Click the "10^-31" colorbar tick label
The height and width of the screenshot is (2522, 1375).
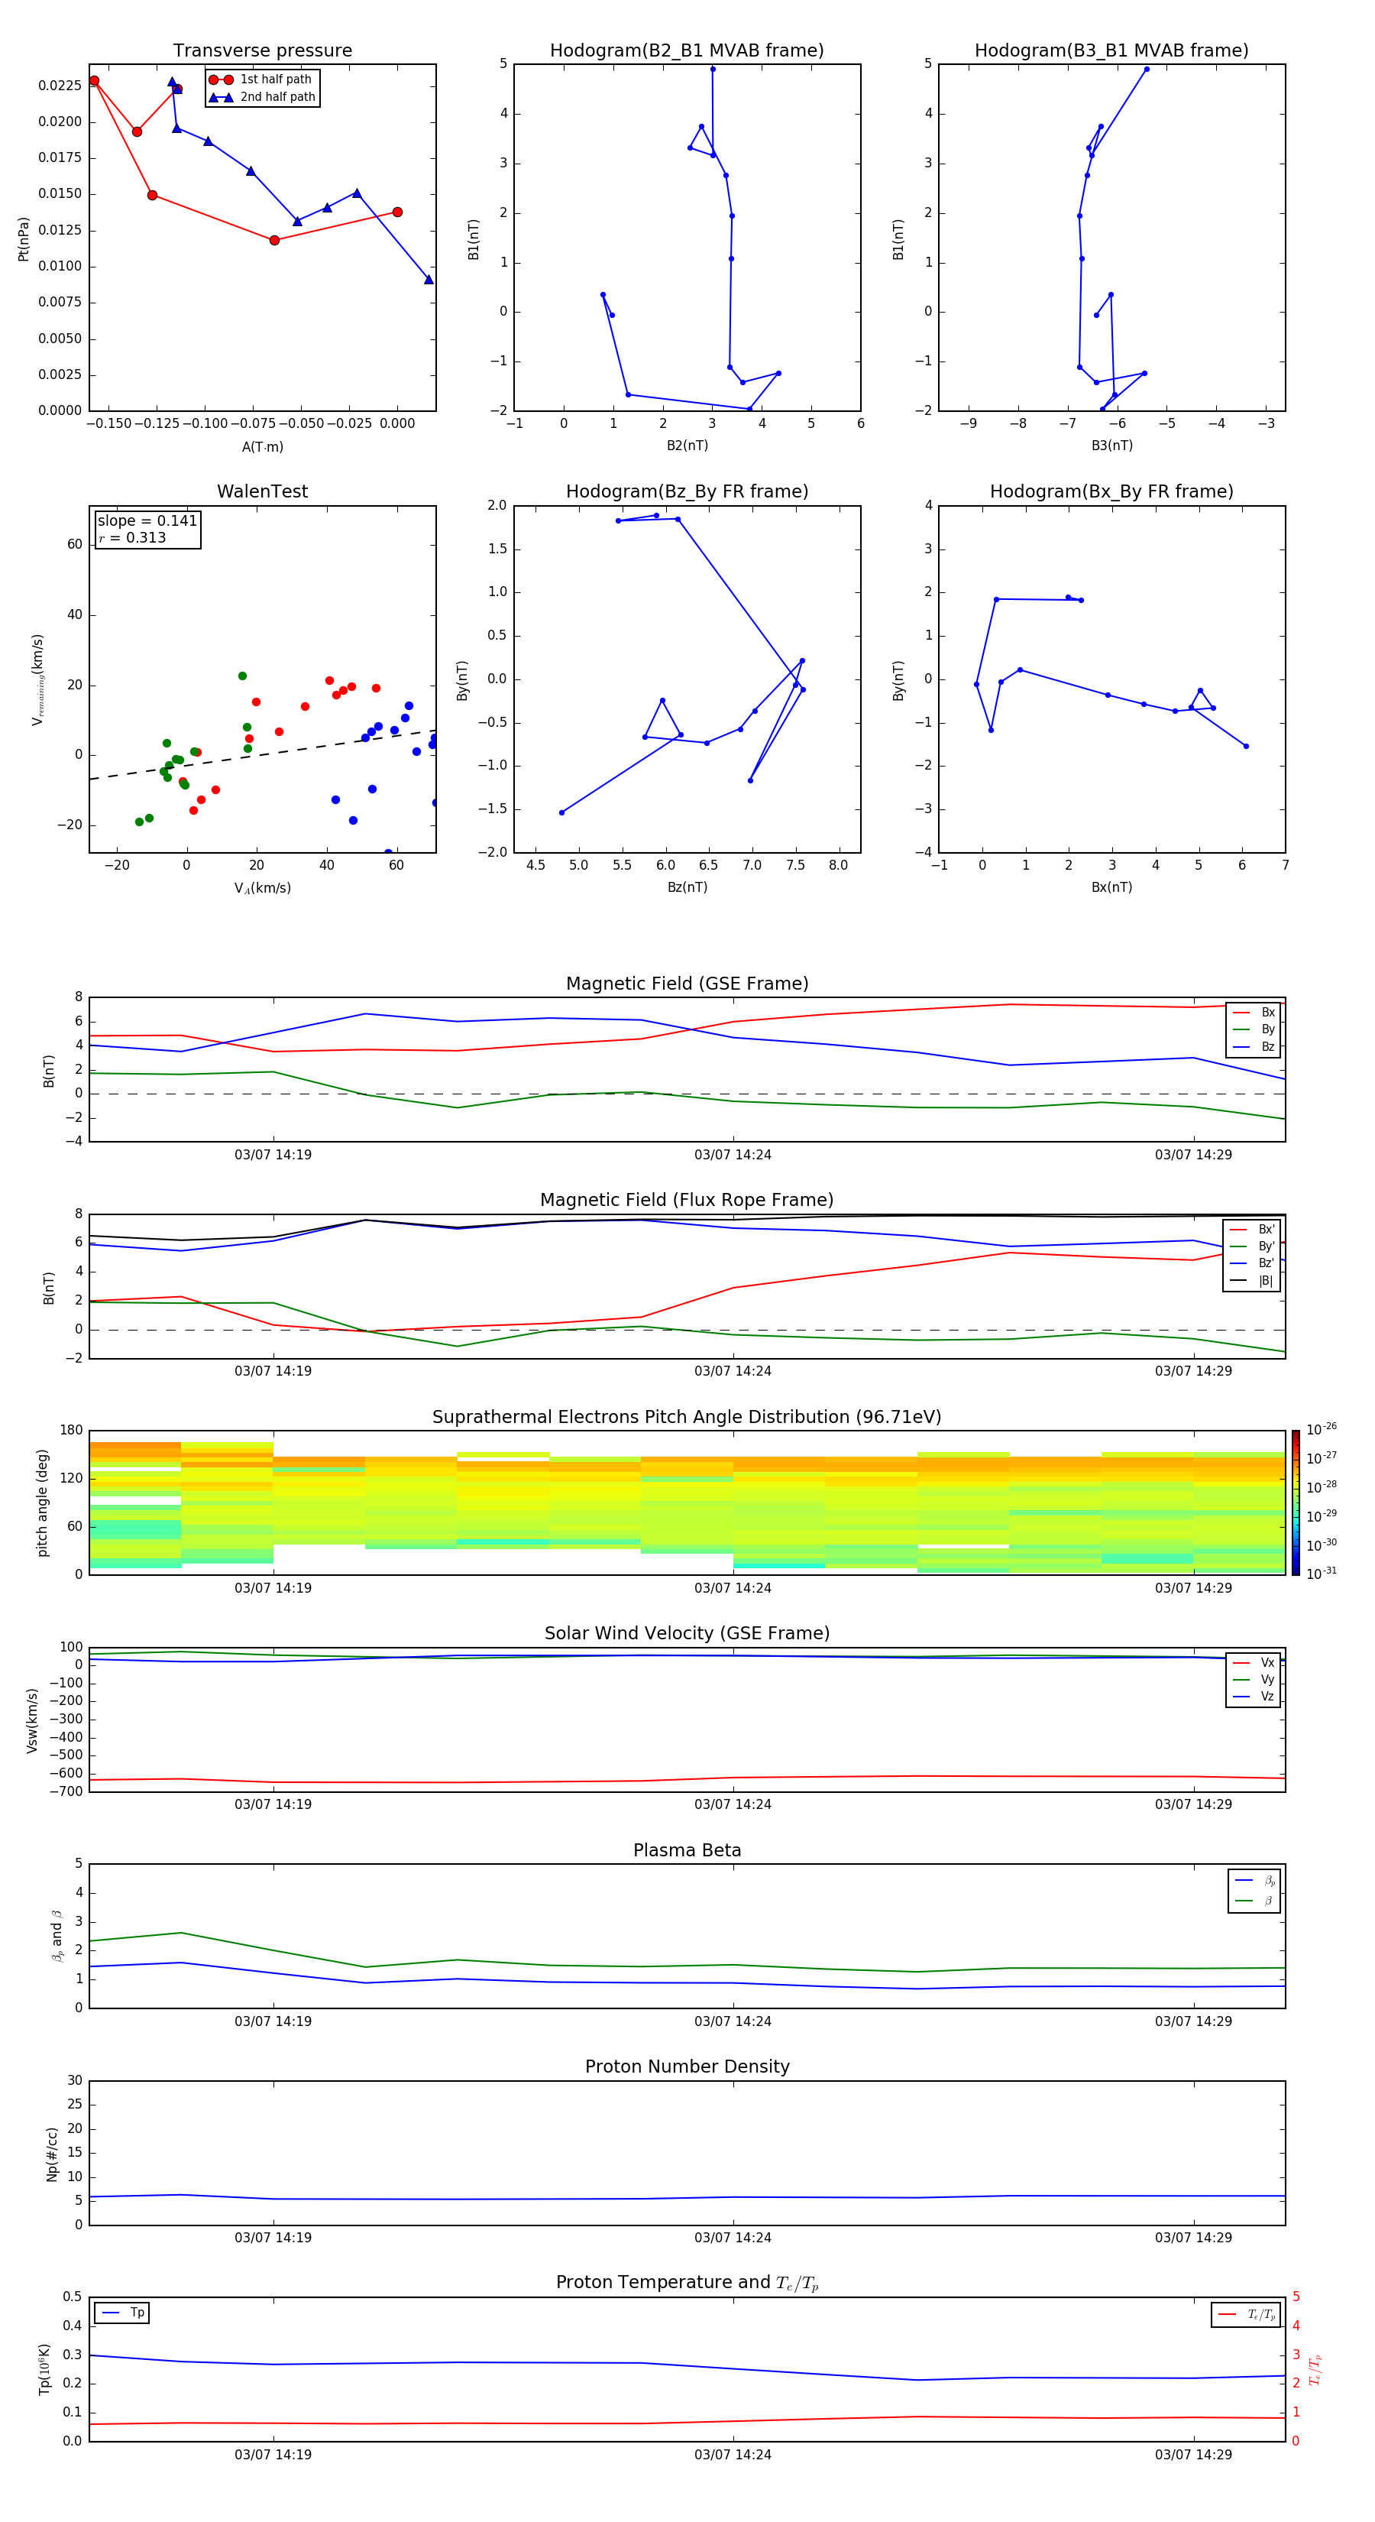click(1322, 1574)
